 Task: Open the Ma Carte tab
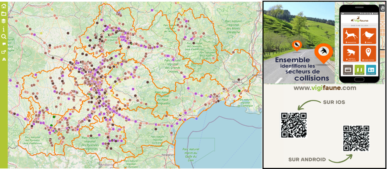point(359,70)
